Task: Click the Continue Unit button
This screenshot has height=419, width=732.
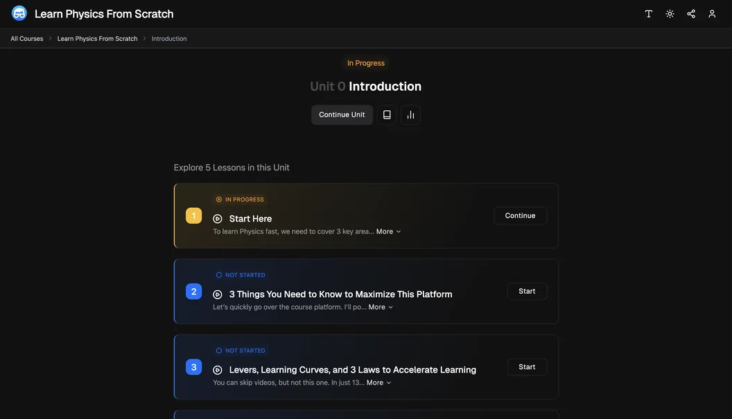Action: 342,115
